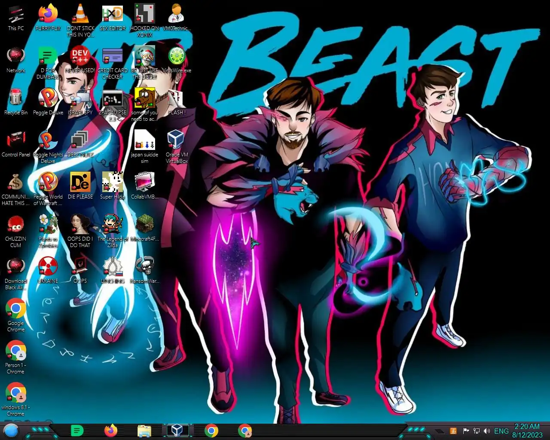Open the Network desktop icon
Screen dimensions: 550x440
pyautogui.click(x=16, y=59)
